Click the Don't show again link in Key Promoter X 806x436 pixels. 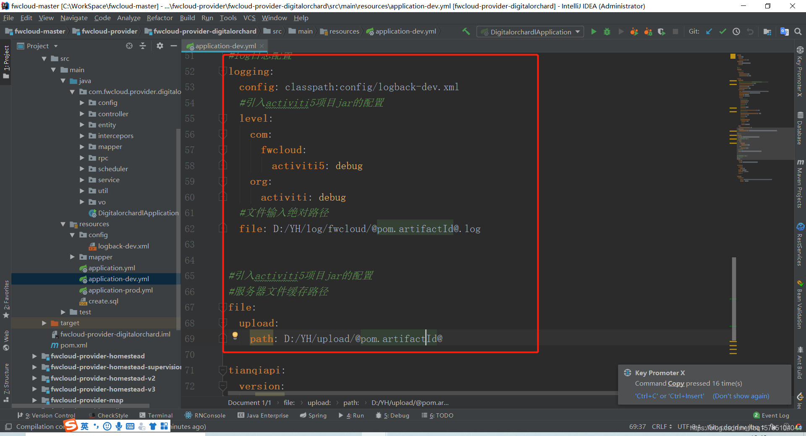click(741, 396)
